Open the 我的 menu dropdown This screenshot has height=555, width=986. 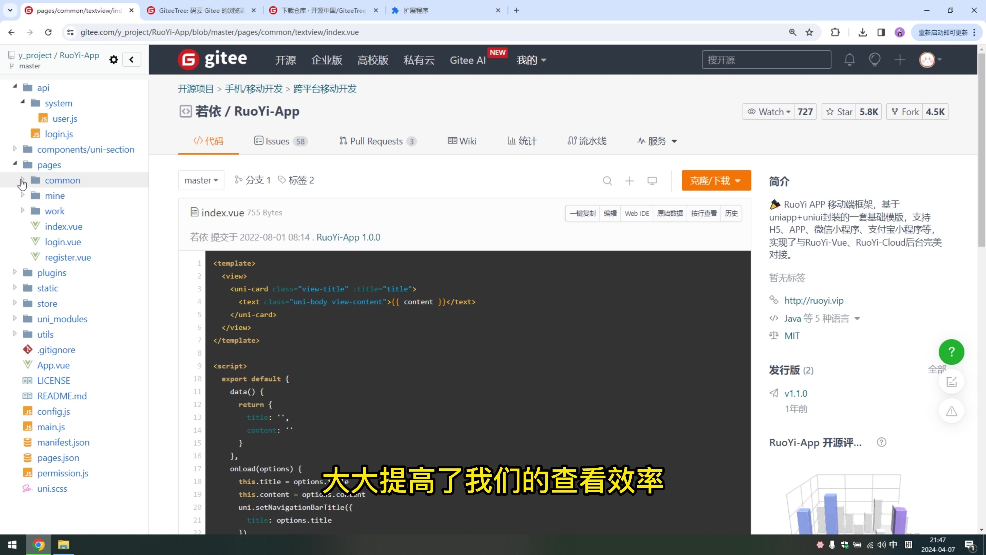coord(531,60)
